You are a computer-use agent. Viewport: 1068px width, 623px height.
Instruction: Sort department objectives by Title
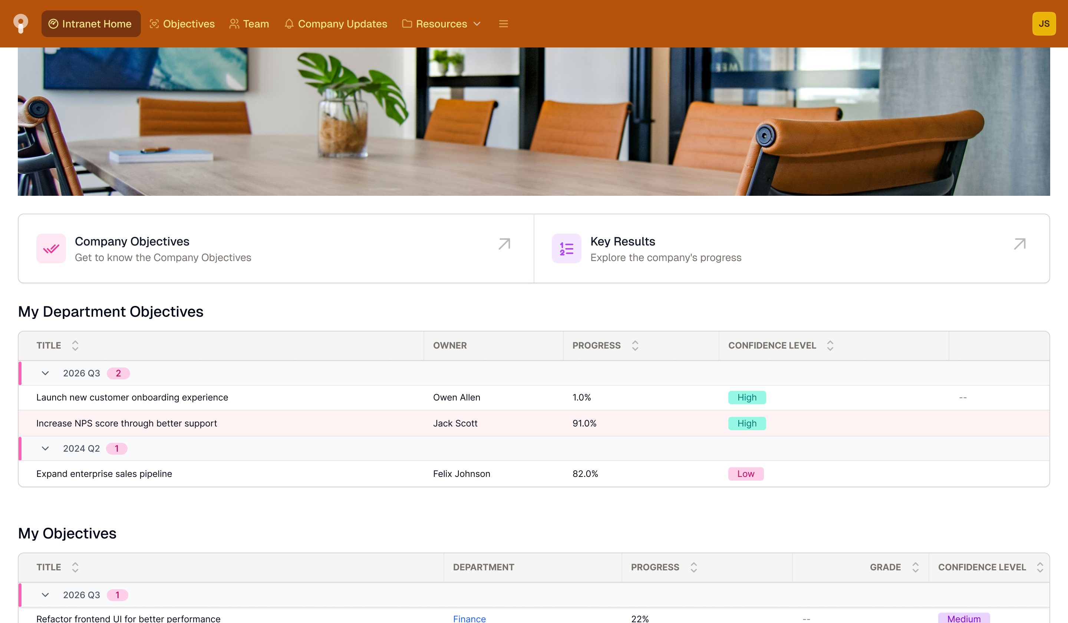(75, 345)
